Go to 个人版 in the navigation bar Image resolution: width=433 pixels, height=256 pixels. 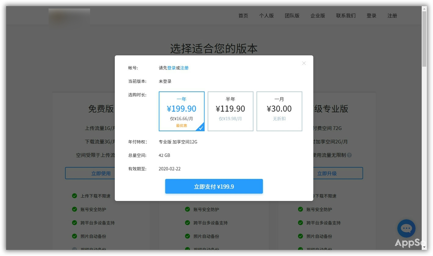266,16
